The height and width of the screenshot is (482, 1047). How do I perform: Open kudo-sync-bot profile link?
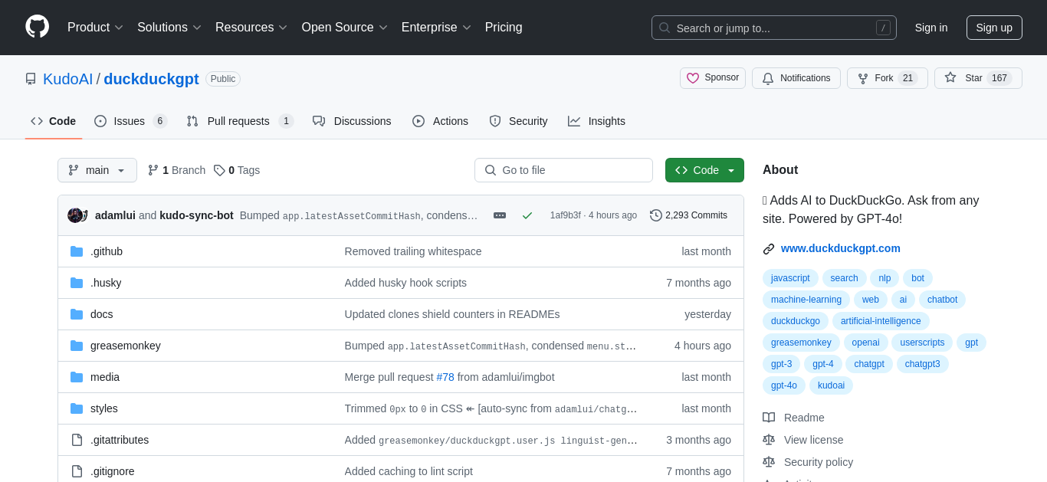point(196,215)
